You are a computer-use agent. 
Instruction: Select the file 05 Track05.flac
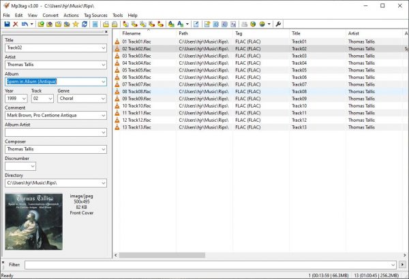137,70
